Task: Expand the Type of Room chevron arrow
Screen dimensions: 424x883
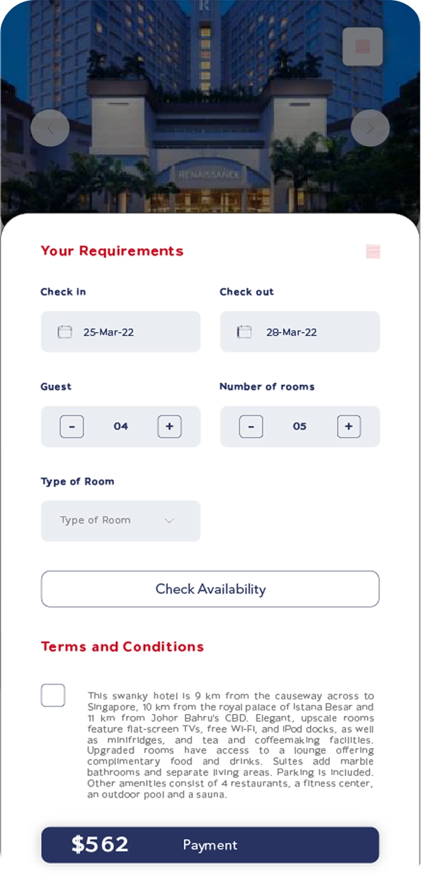Action: 170,521
